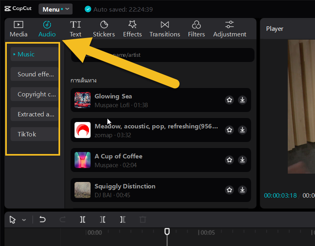Favorite the Meadow acoustic pop track

pyautogui.click(x=229, y=130)
